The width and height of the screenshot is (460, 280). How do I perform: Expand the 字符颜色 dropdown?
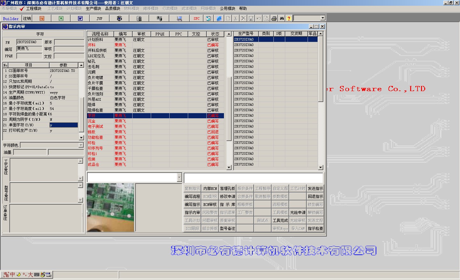(81, 145)
